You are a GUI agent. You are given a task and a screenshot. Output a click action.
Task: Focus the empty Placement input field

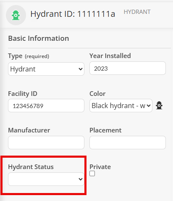click(128, 143)
